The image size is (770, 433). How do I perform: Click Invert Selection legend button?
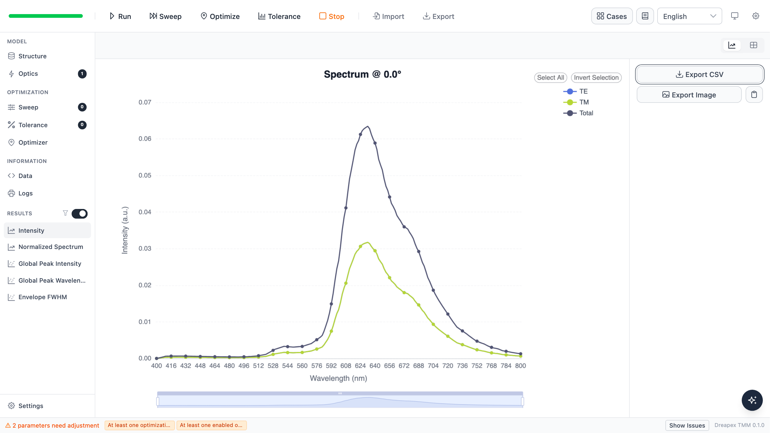click(596, 78)
